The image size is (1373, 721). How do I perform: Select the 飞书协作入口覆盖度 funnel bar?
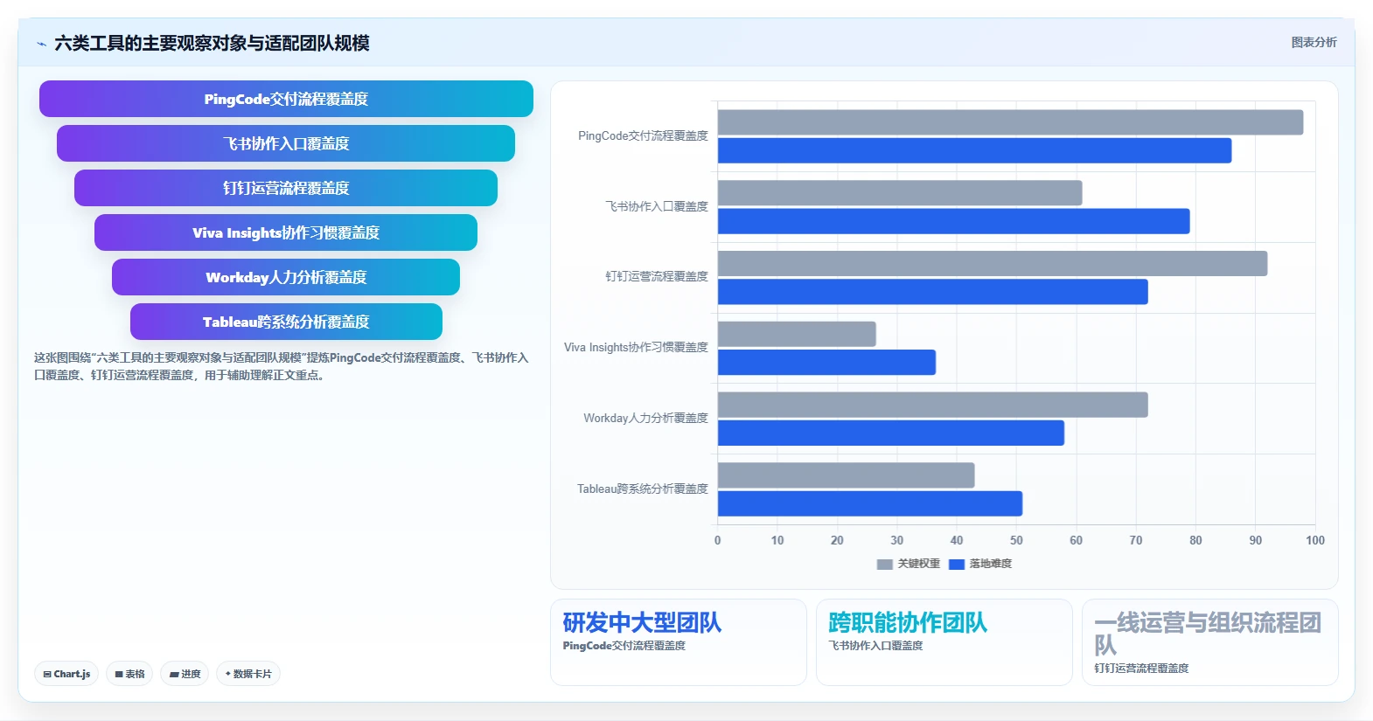(x=286, y=143)
